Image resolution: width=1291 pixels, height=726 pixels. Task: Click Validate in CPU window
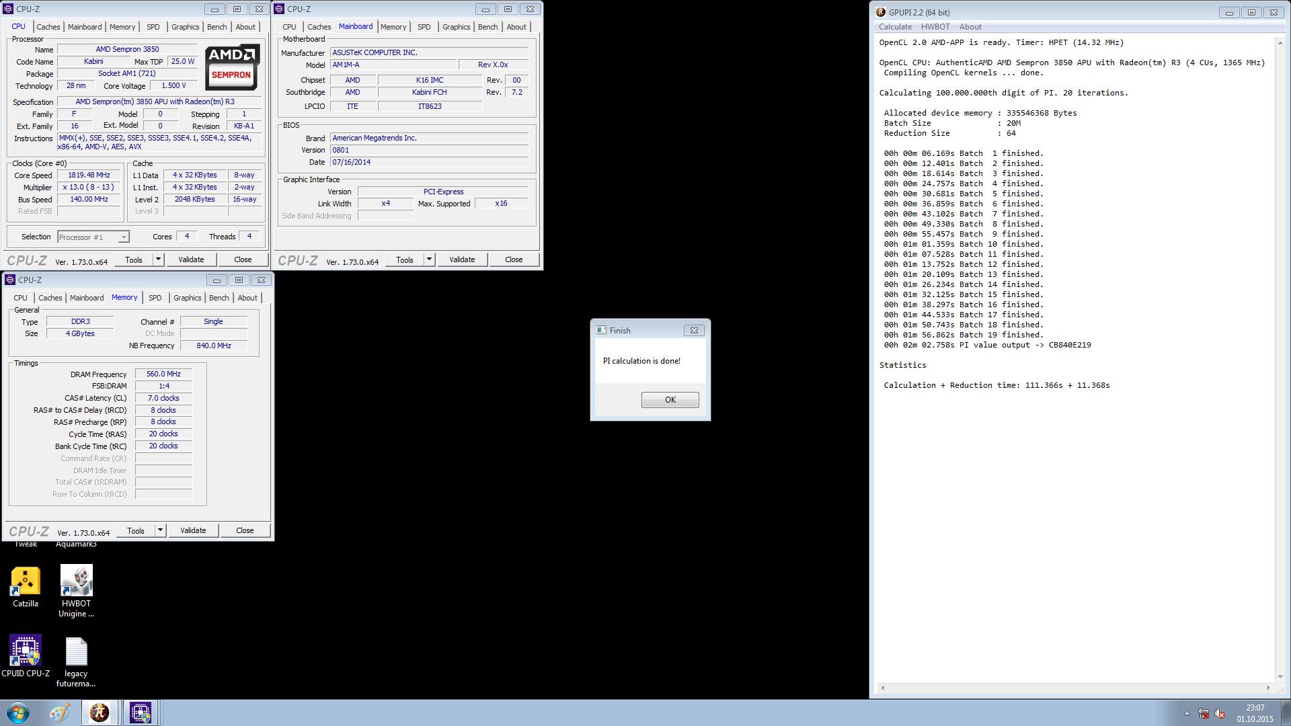[191, 259]
